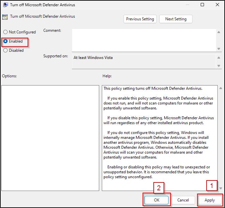Click the title bar policy window icon
Image resolution: width=225 pixels, height=208 pixels.
6,5
